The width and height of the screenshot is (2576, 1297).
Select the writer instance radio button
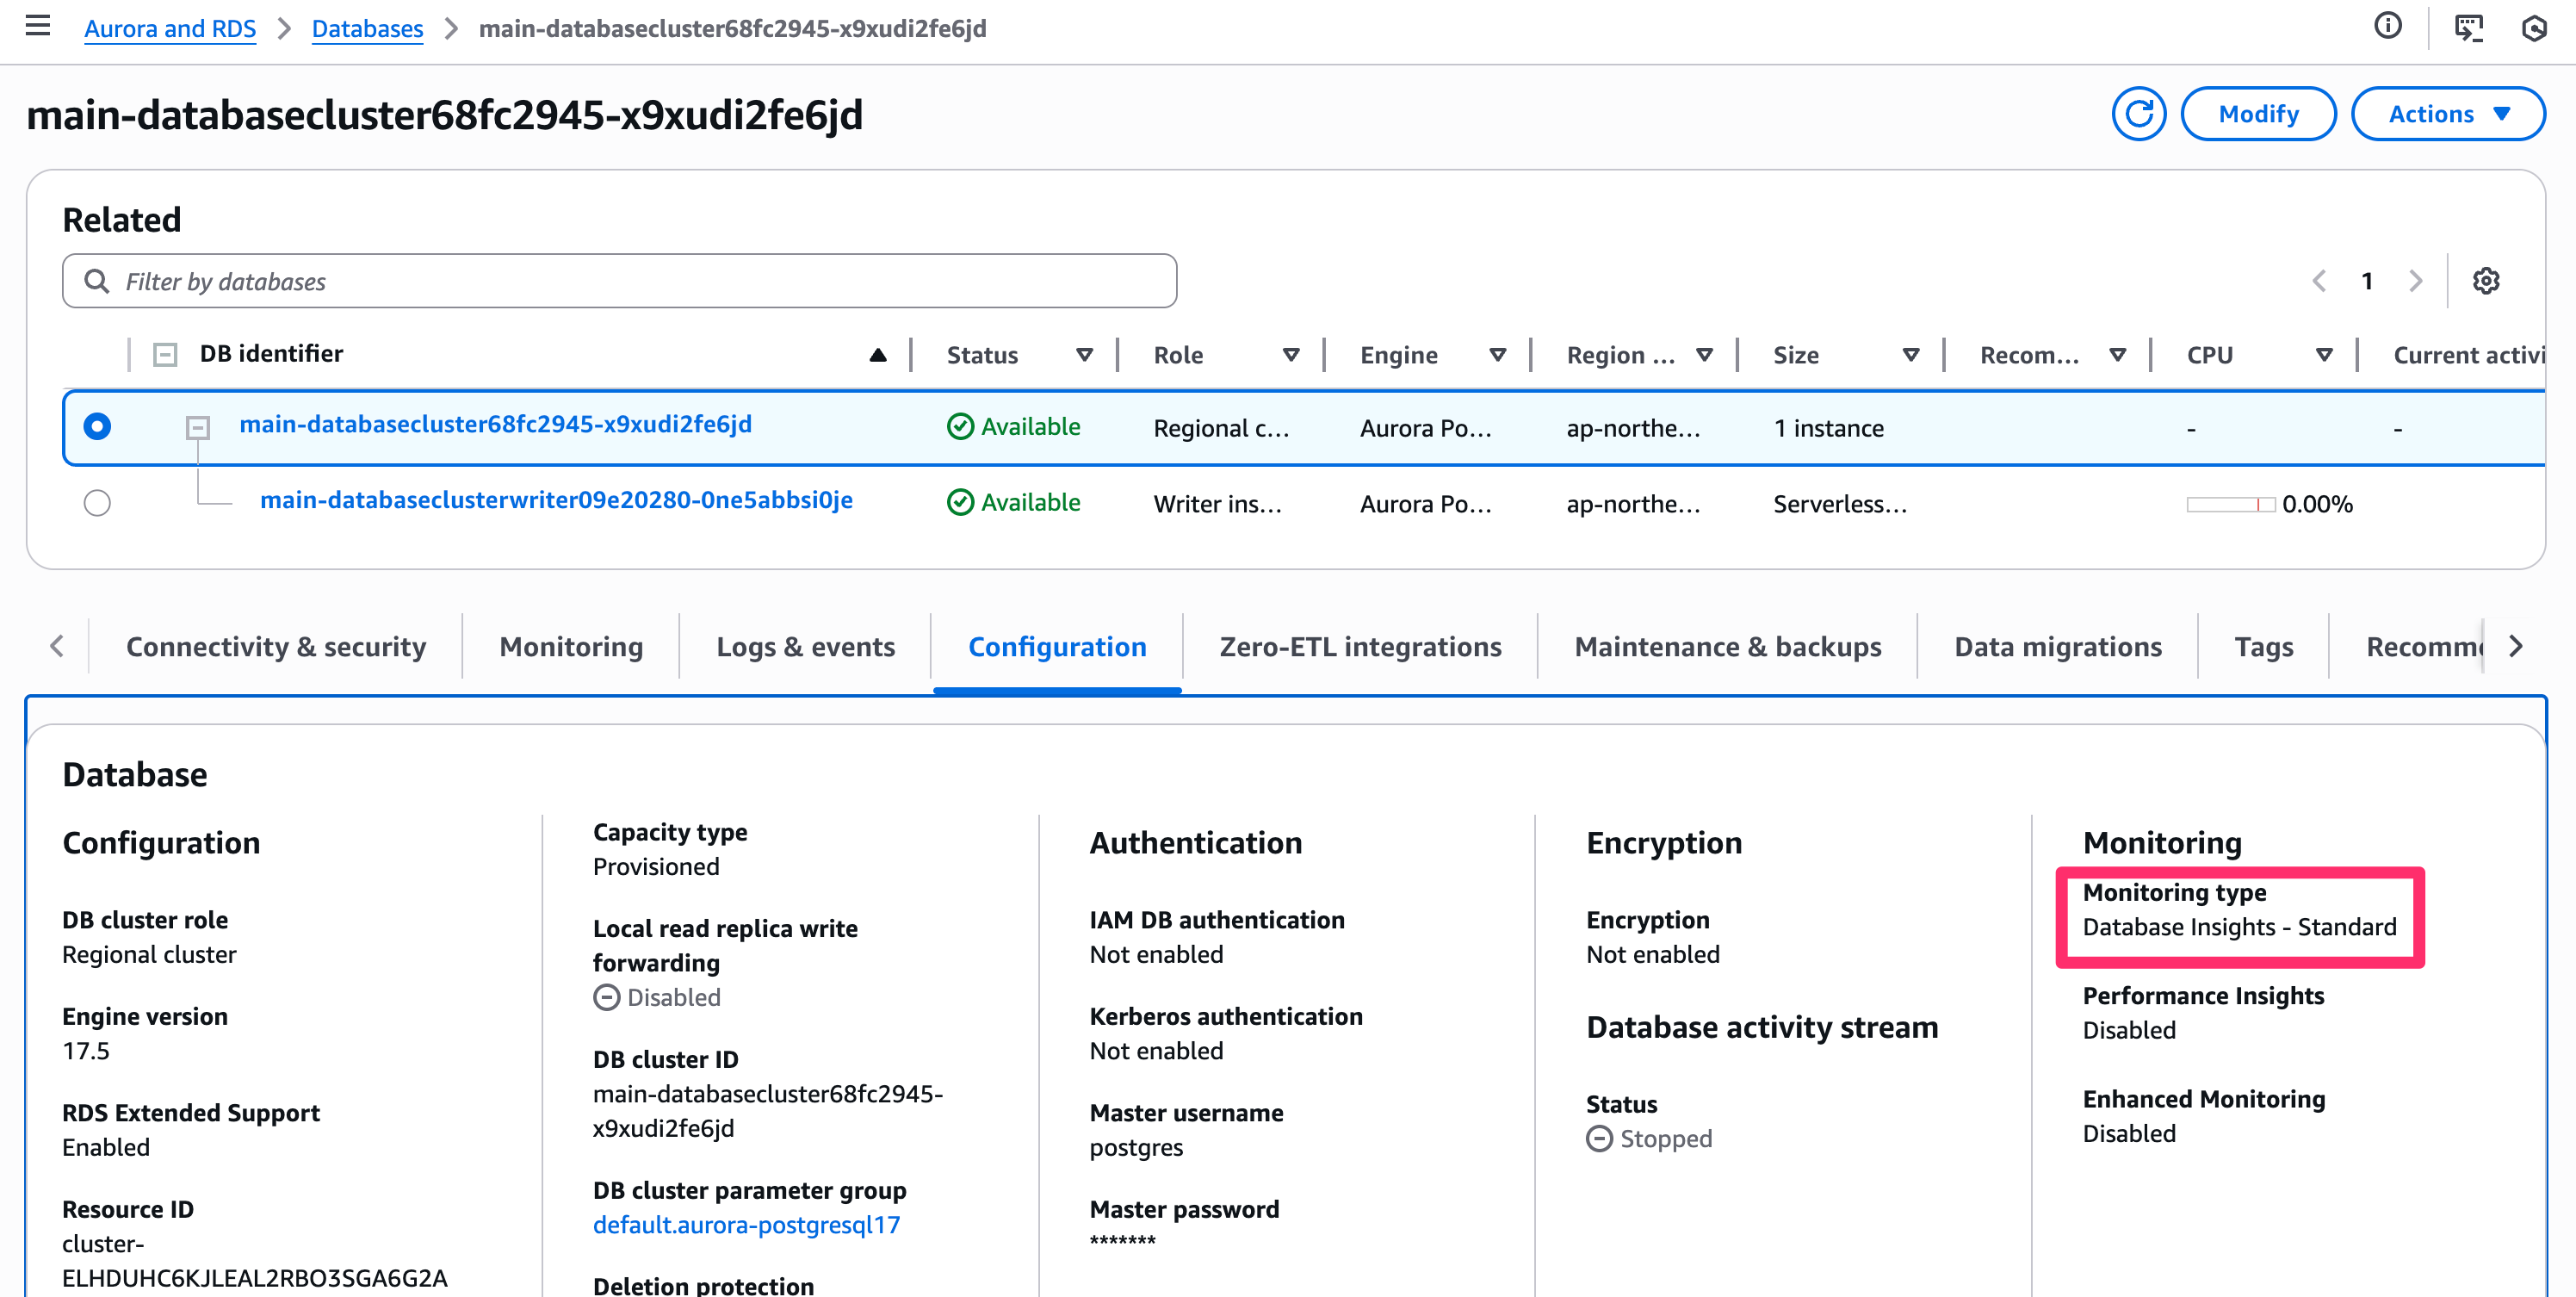[x=97, y=503]
